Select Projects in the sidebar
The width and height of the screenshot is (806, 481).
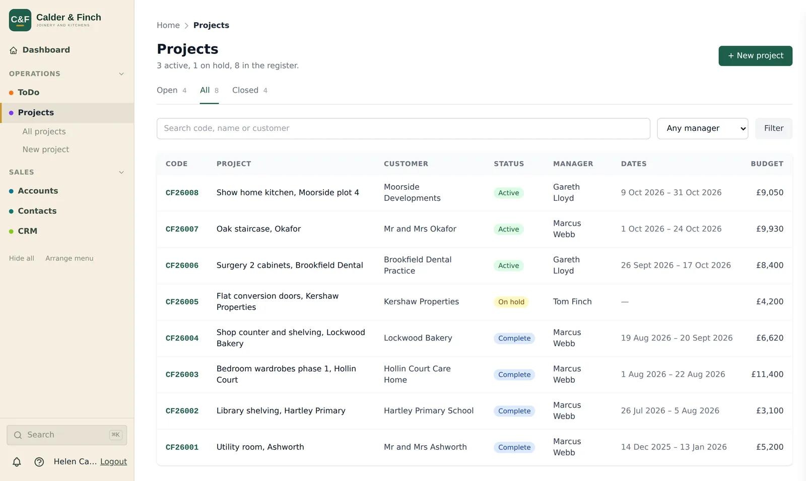click(x=67, y=113)
